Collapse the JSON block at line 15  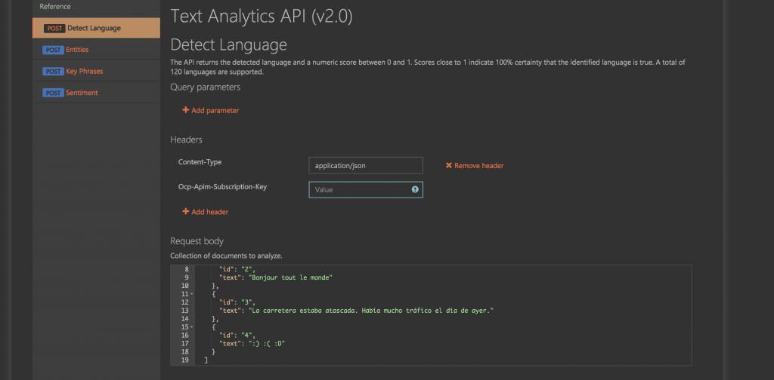pyautogui.click(x=192, y=327)
